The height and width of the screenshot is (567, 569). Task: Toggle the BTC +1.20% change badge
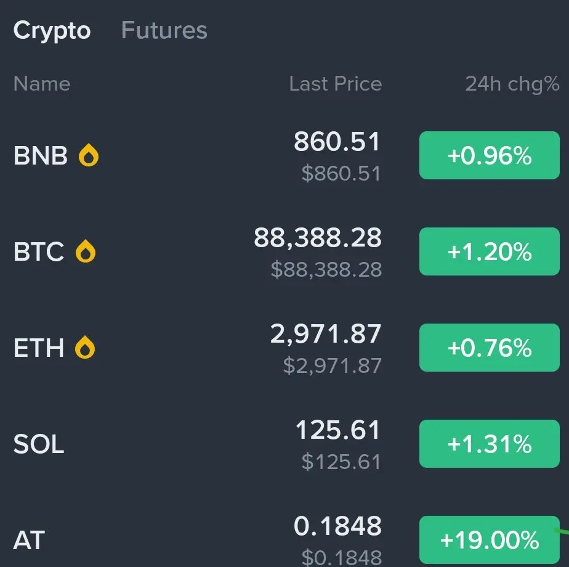tap(490, 251)
